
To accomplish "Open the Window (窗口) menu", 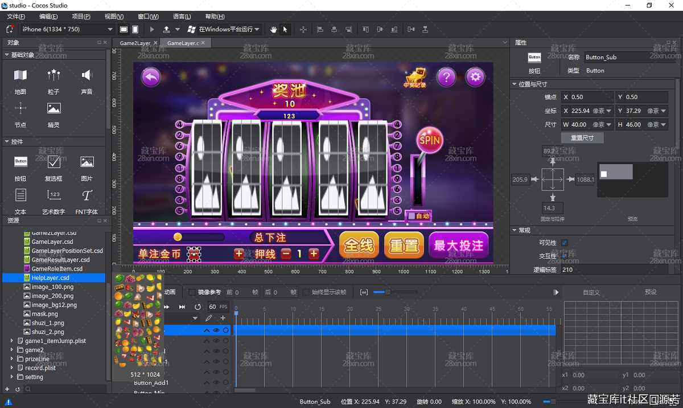I will pyautogui.click(x=148, y=17).
